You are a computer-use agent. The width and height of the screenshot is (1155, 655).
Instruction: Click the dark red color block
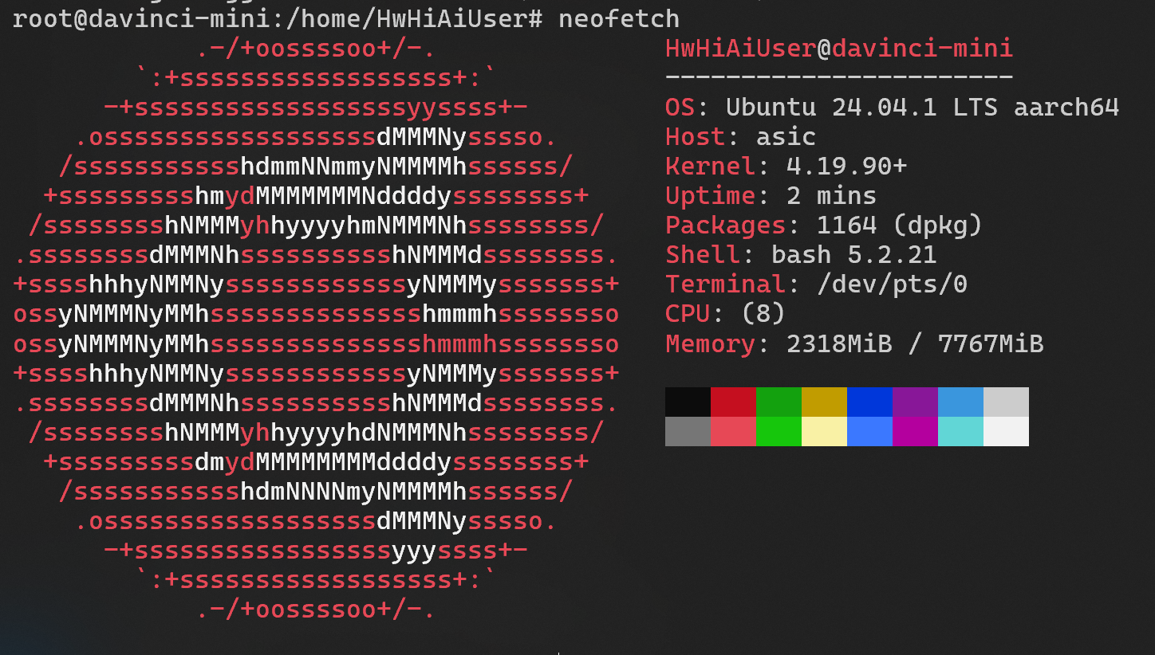coord(733,402)
